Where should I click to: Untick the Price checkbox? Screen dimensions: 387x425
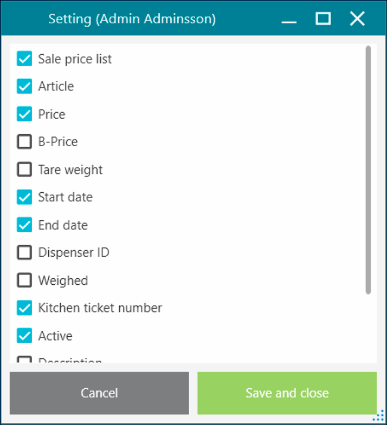24,114
